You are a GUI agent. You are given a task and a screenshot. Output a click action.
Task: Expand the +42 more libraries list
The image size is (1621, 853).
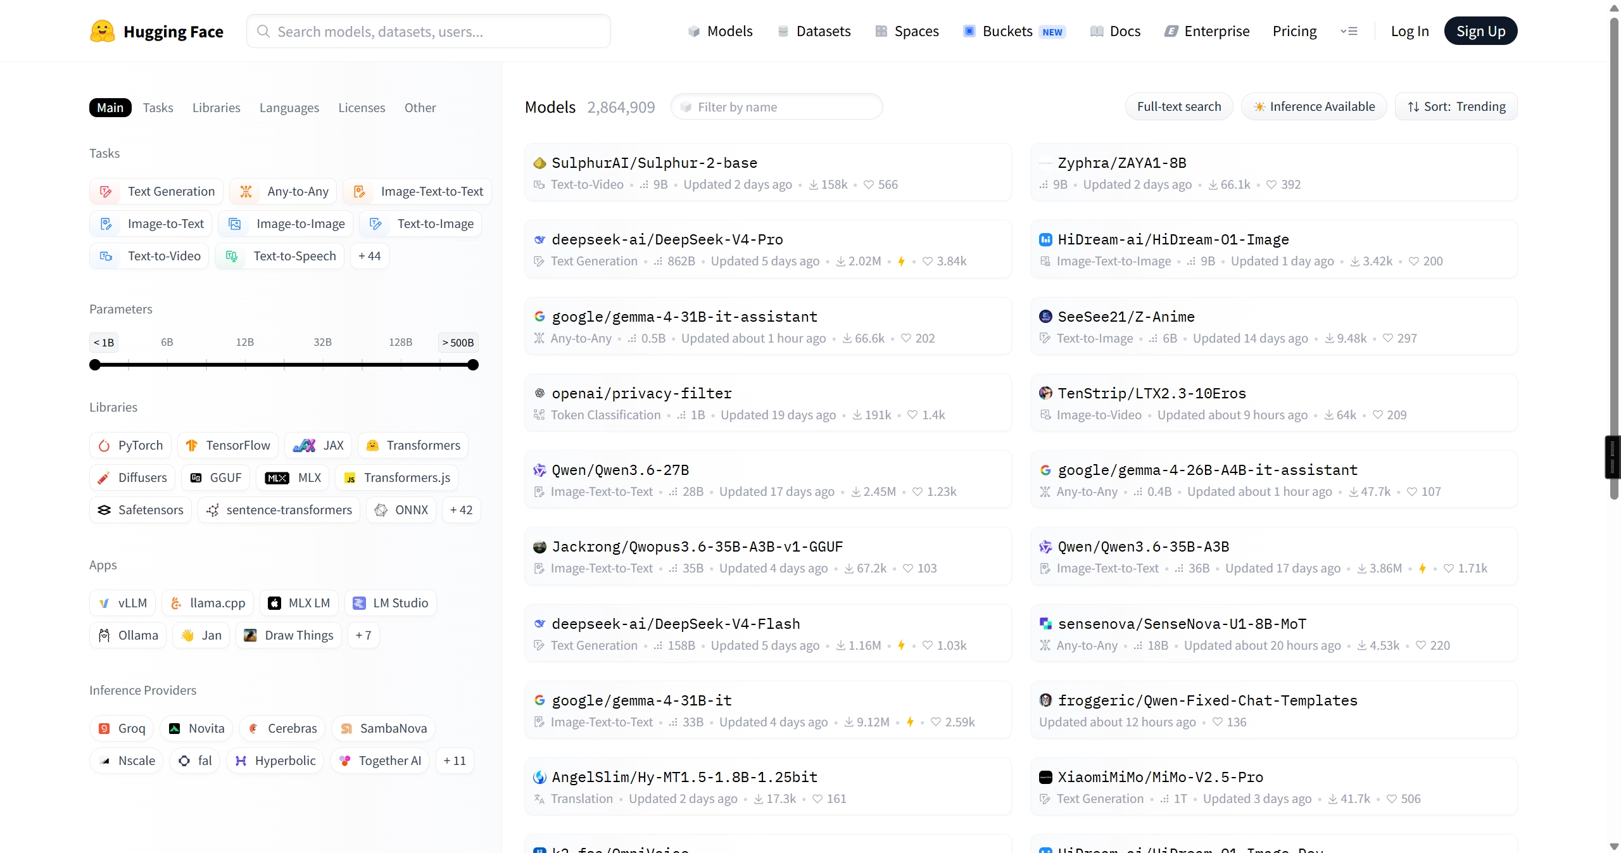point(462,510)
